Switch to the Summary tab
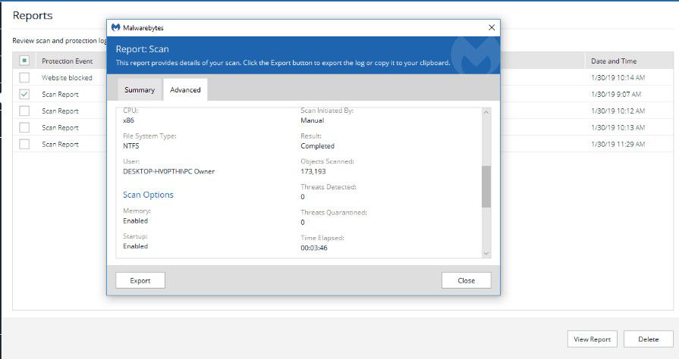The height and width of the screenshot is (359, 679). pos(140,90)
